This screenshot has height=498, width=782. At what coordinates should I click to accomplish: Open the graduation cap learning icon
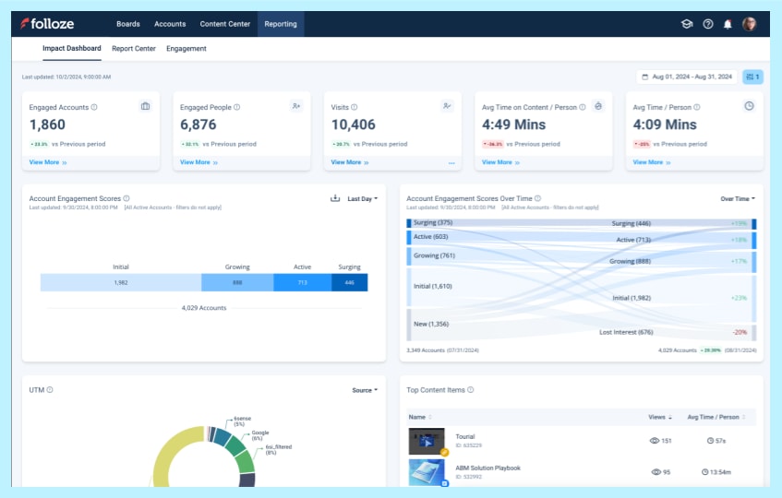coord(687,24)
